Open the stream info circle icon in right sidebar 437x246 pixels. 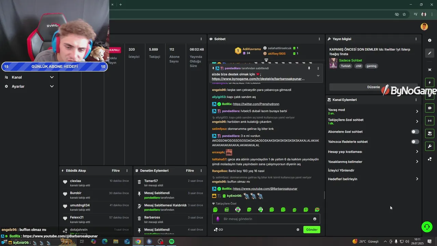click(x=429, y=40)
